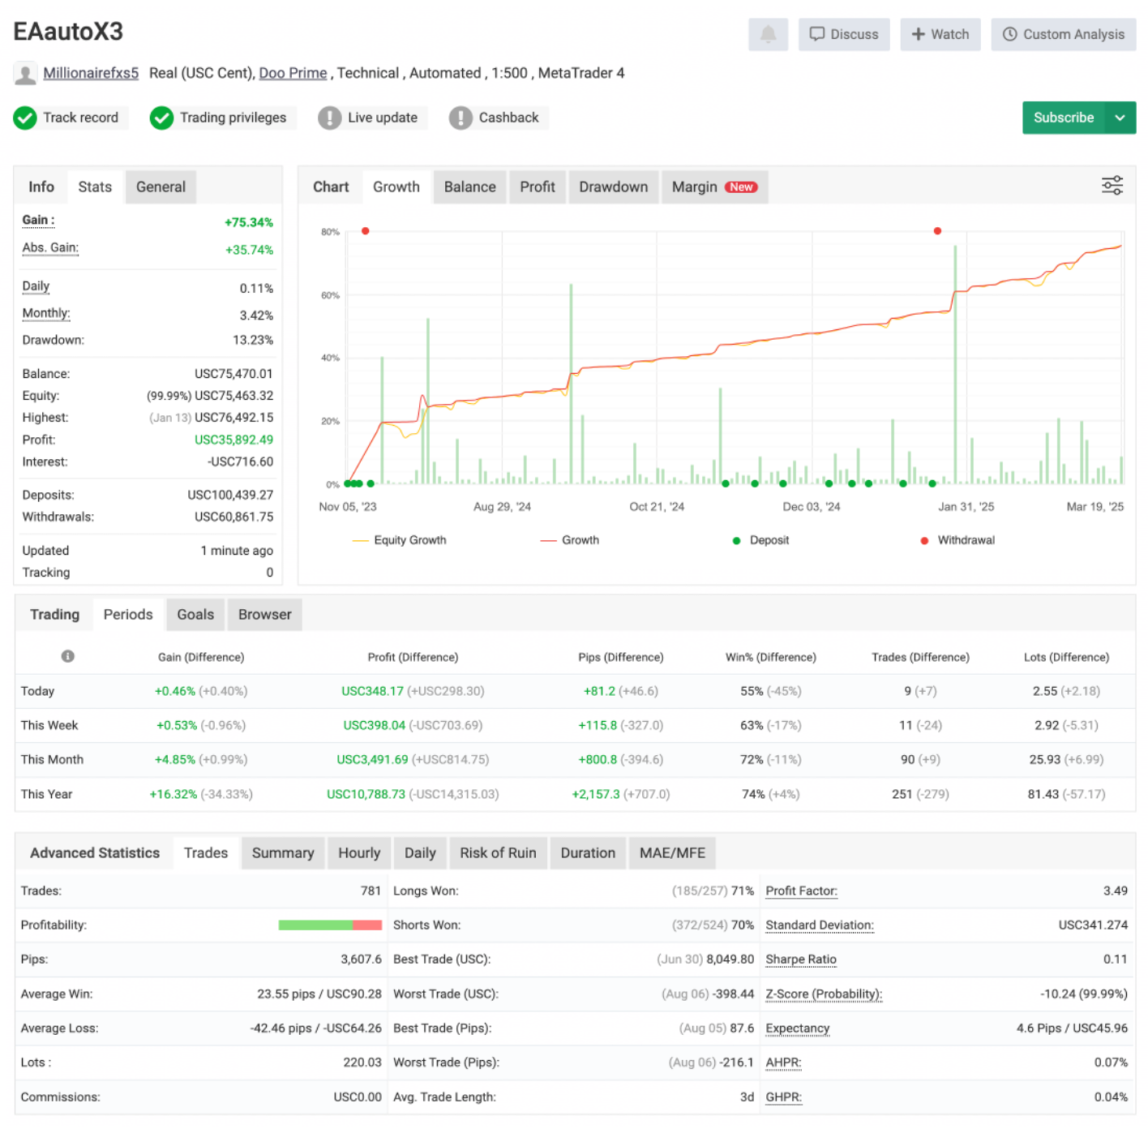
Task: Click the Live update warning icon
Action: [x=329, y=118]
